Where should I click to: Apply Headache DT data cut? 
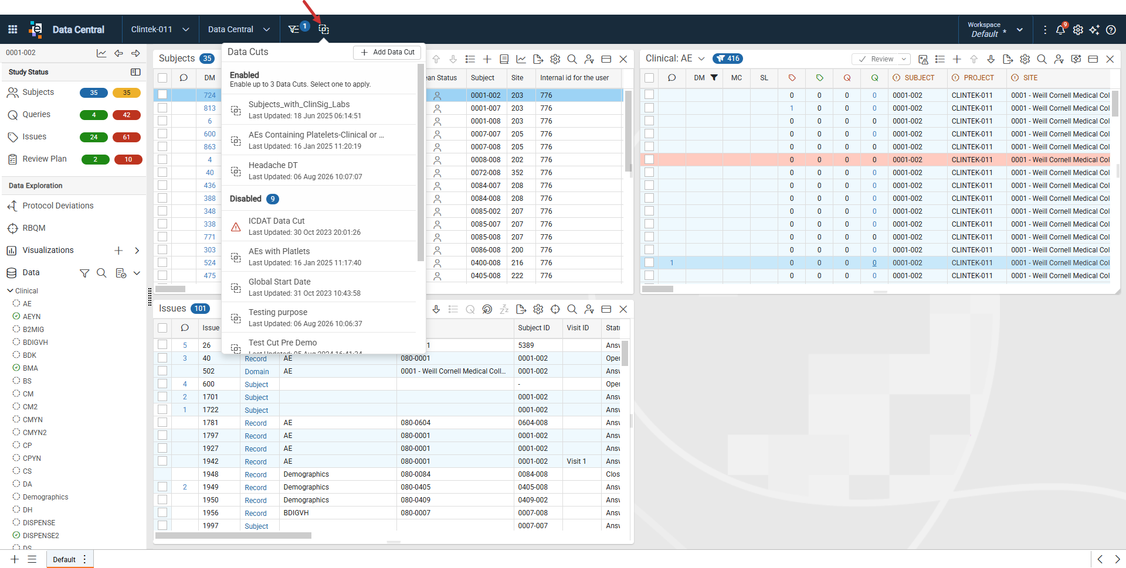[x=318, y=170]
